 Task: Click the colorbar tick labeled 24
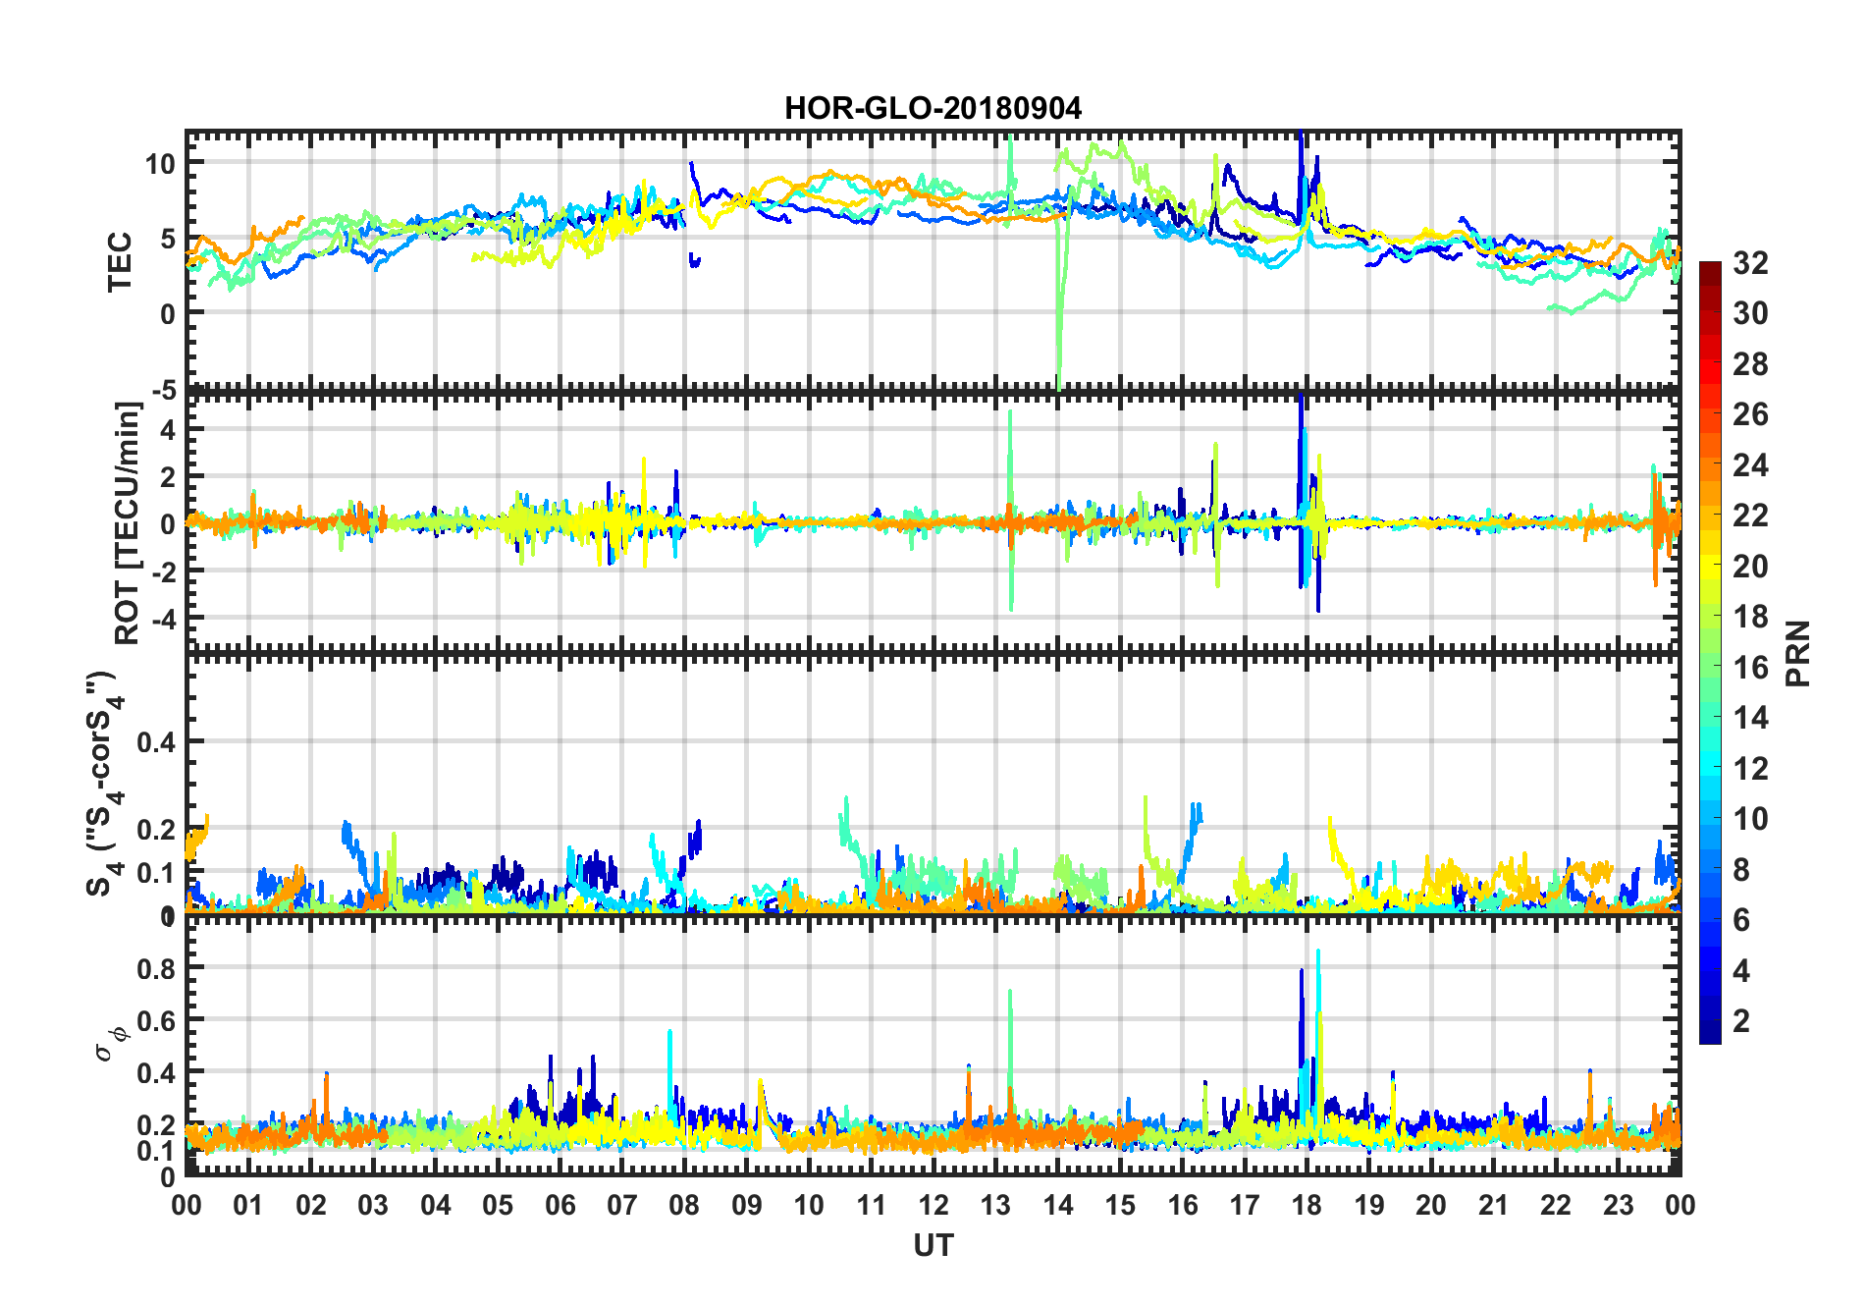(1751, 465)
